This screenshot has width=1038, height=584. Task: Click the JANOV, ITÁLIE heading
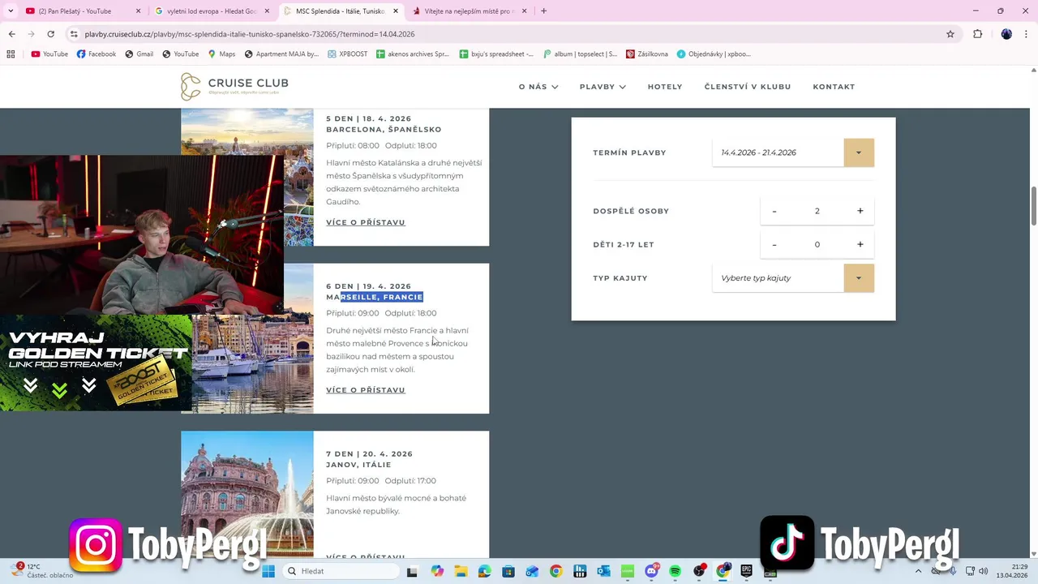[358, 465]
